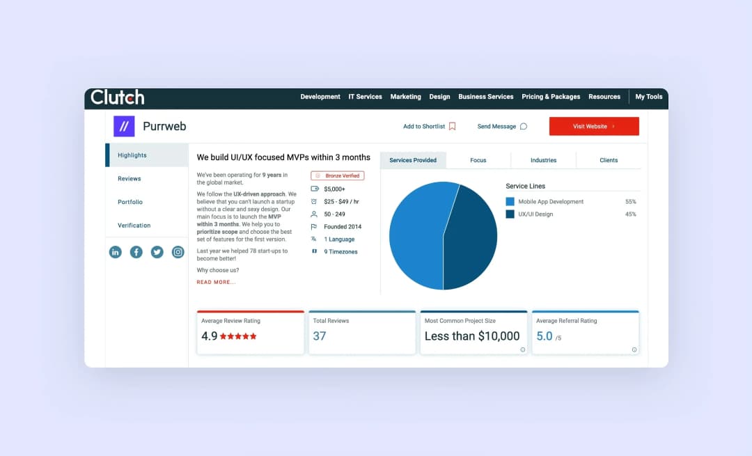Click info icon in Most Common Project Size card

click(x=523, y=349)
